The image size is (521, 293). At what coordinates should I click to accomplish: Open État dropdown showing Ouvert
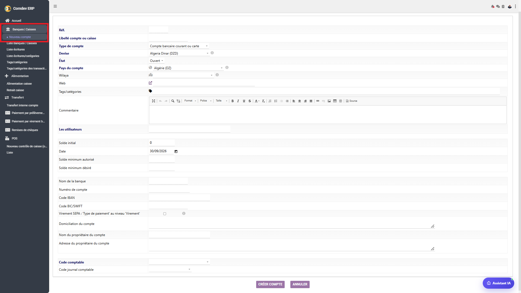pyautogui.click(x=157, y=61)
